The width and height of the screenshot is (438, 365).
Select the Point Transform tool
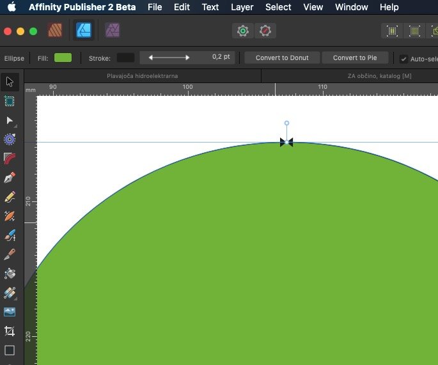tap(10, 139)
